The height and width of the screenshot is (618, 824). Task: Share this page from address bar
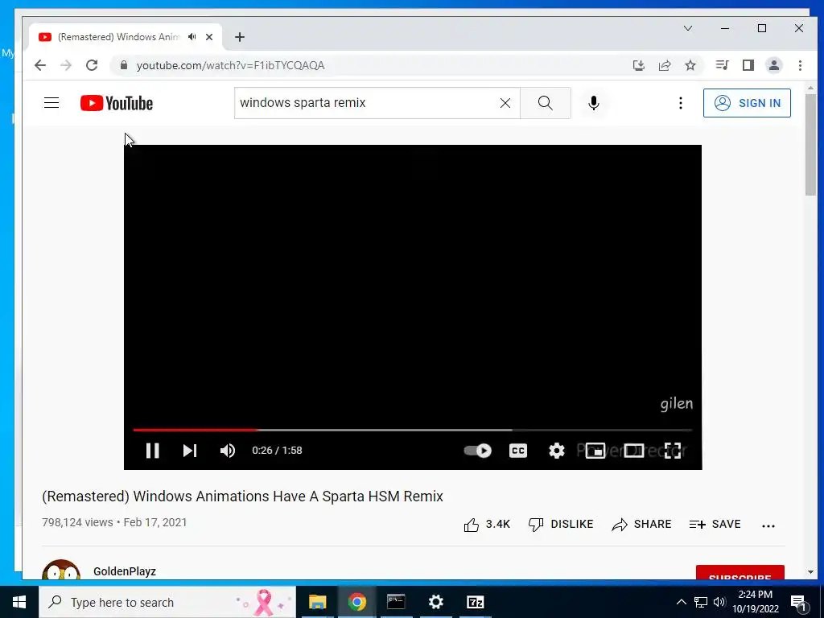[665, 65]
